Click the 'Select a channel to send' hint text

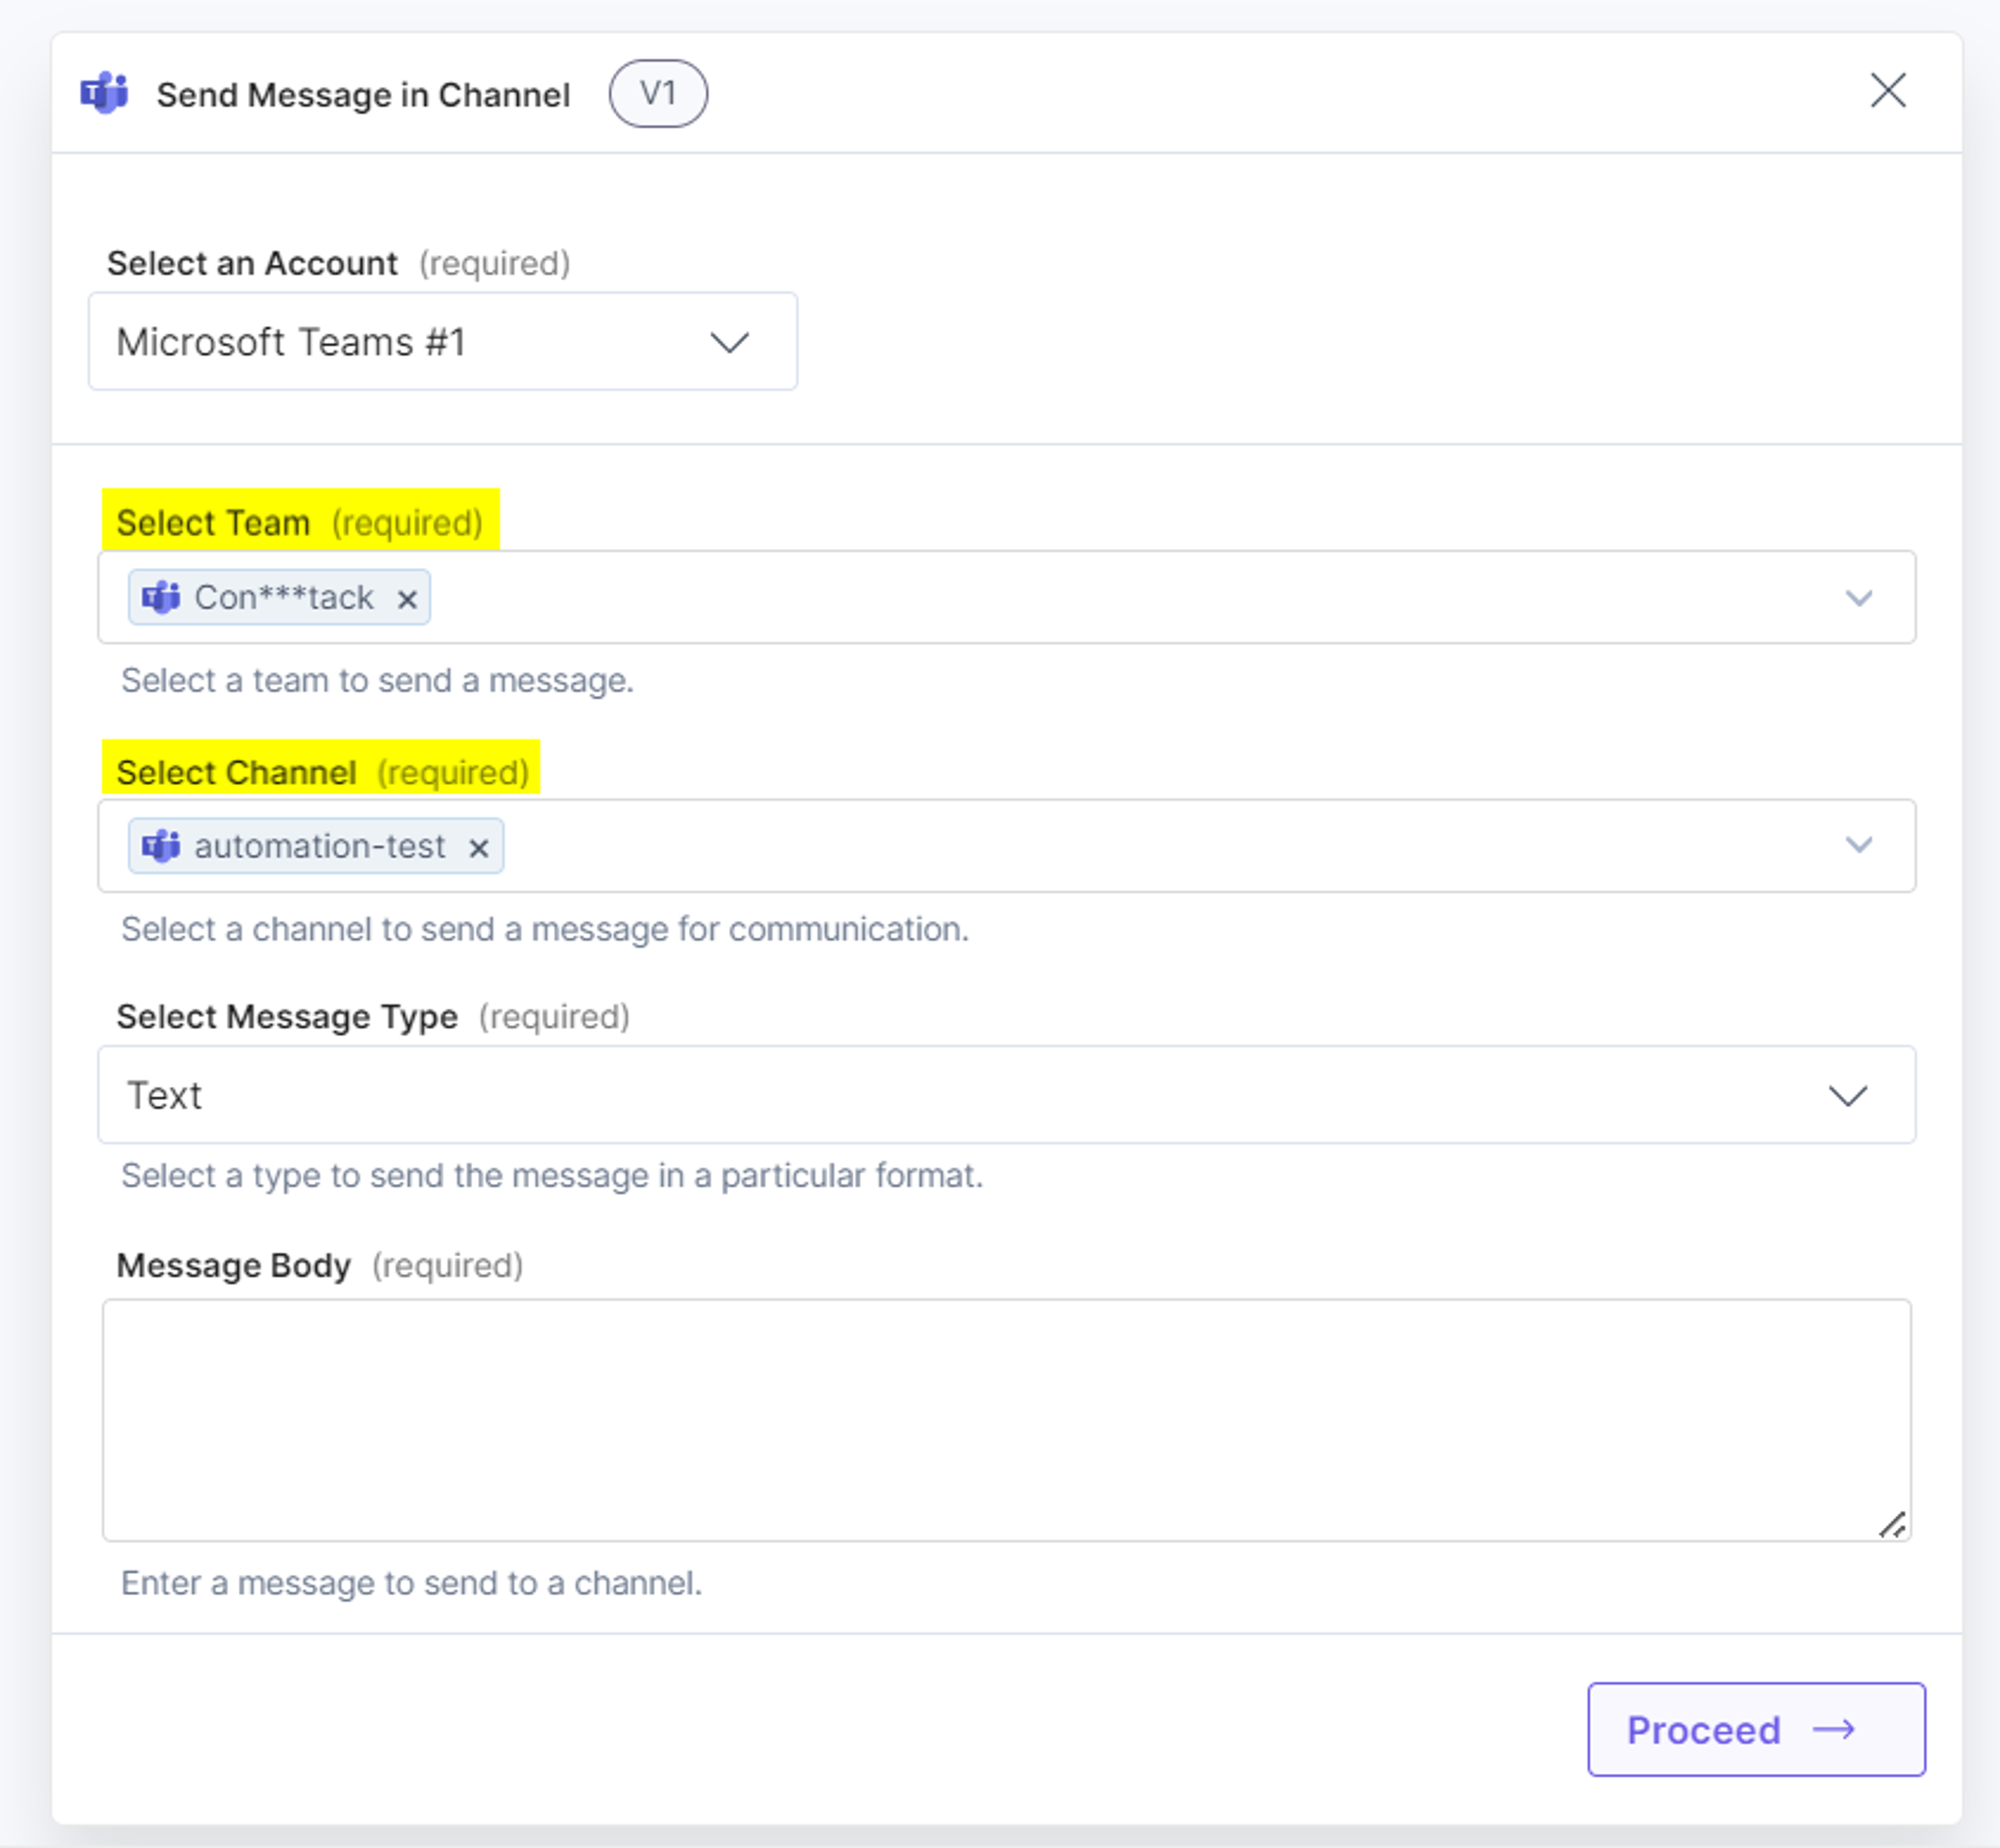(x=545, y=930)
